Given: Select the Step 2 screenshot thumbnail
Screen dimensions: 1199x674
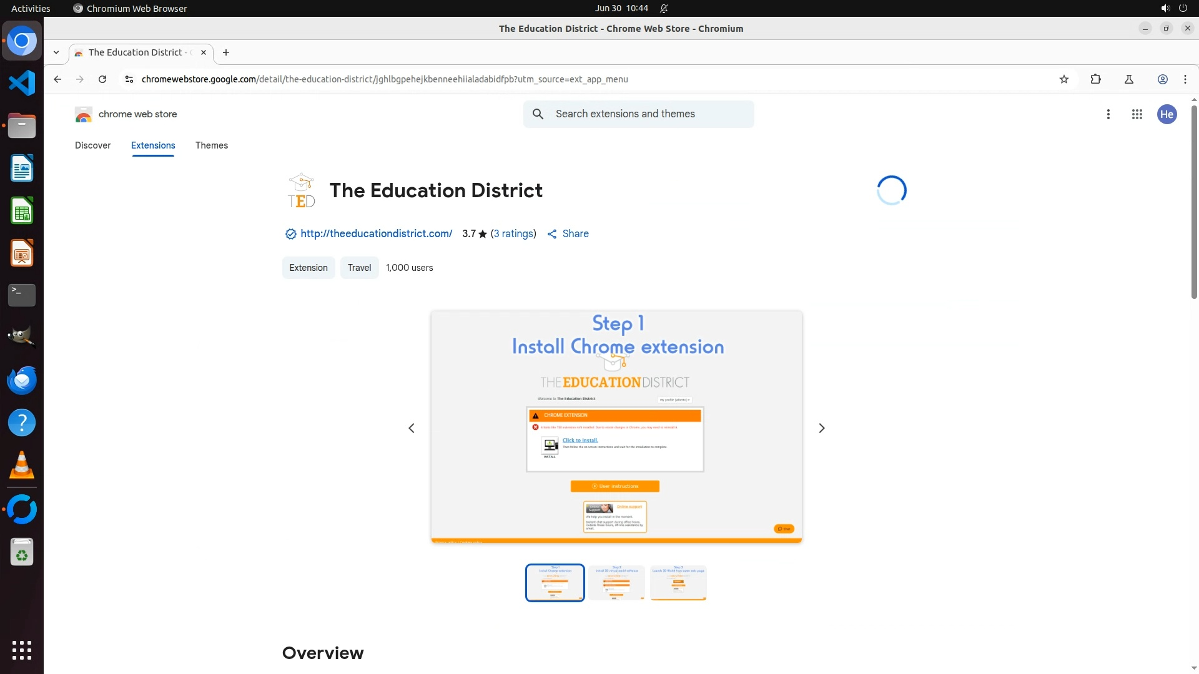Looking at the screenshot, I should pos(616,583).
